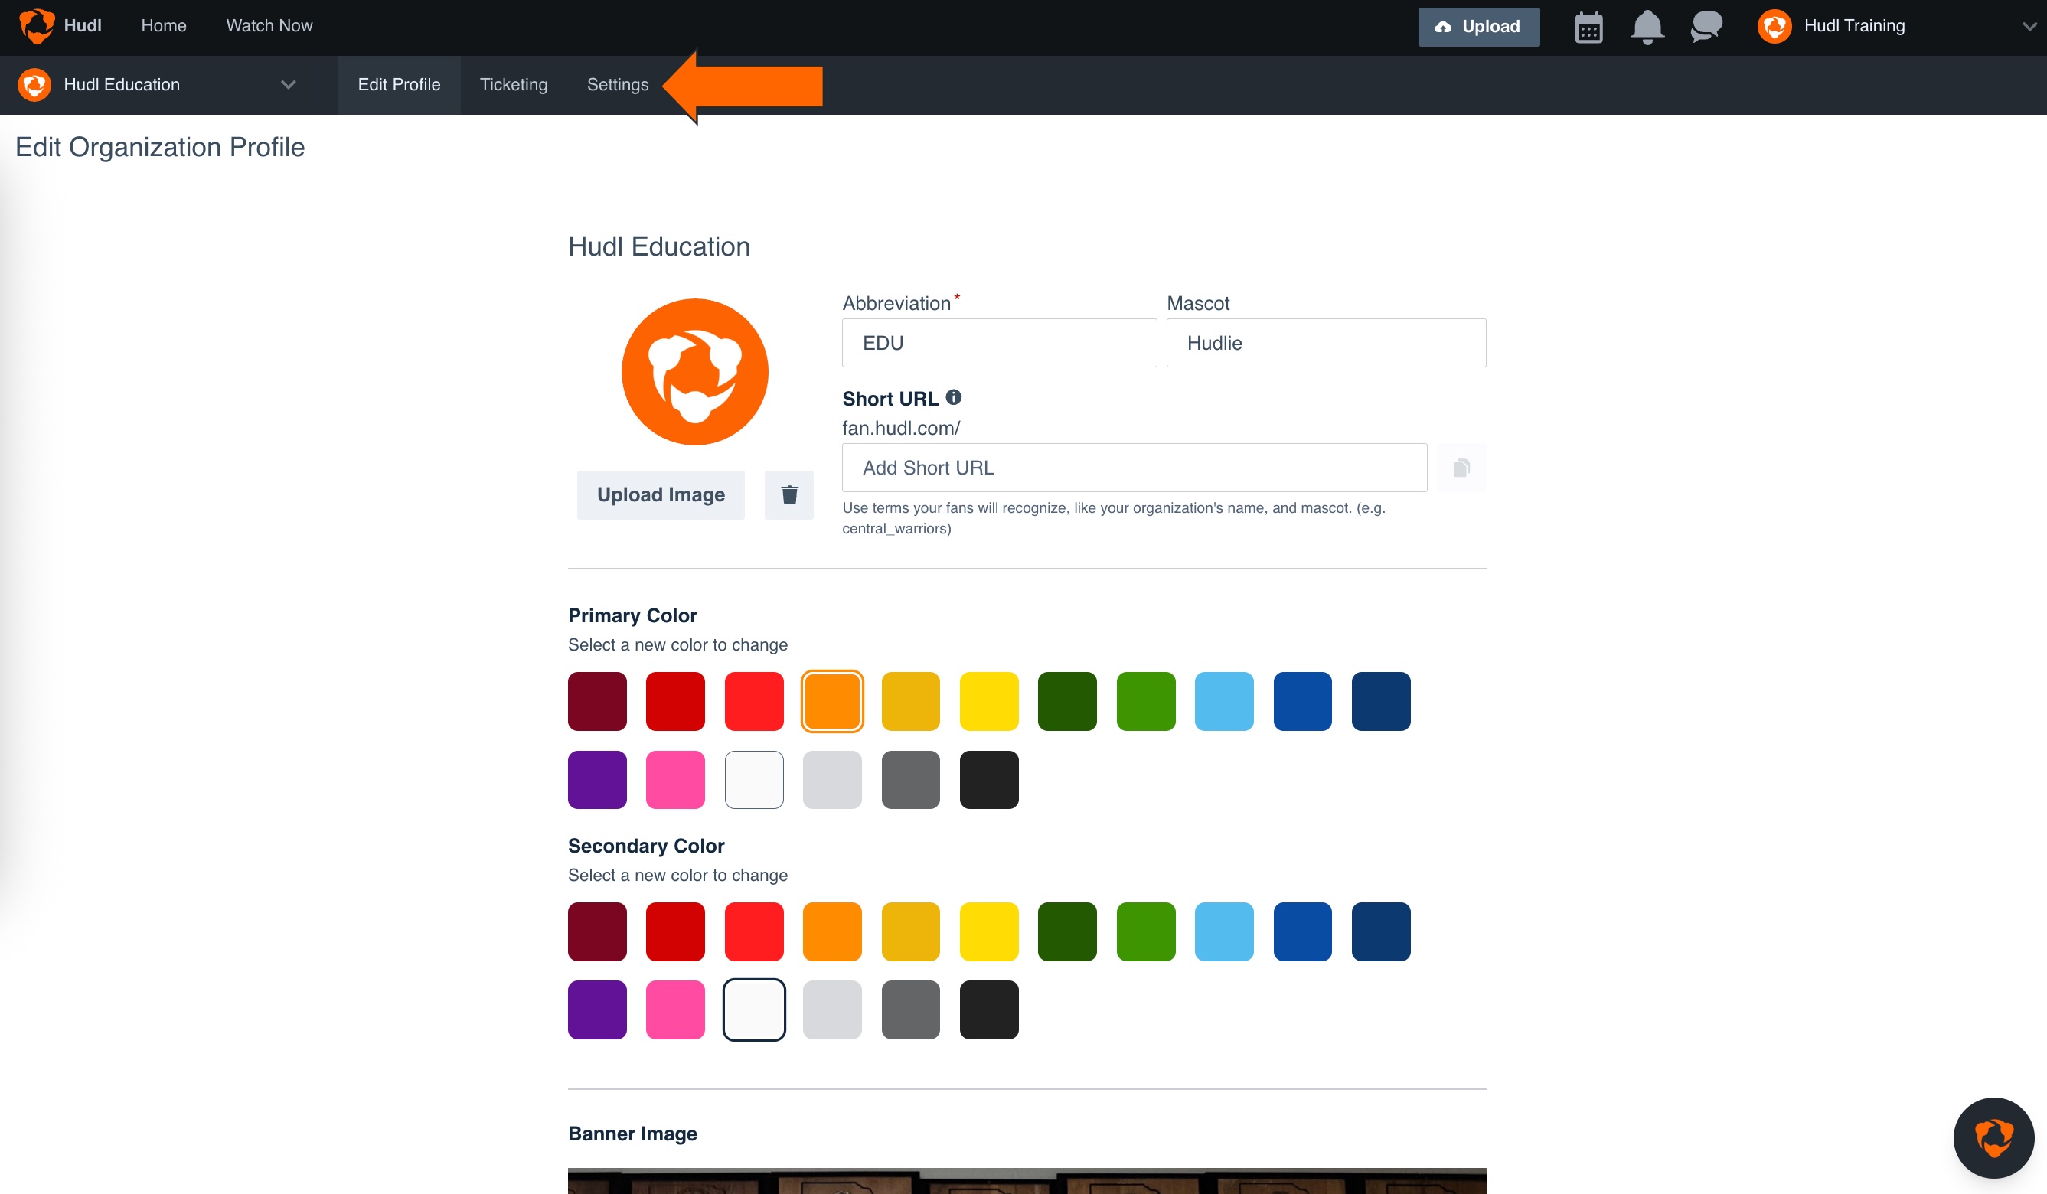
Task: Click the Add Short URL input field
Action: [x=1134, y=467]
